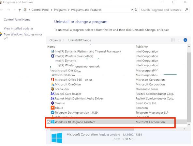Click Uninstall/Change in the toolbar

coord(80,40)
